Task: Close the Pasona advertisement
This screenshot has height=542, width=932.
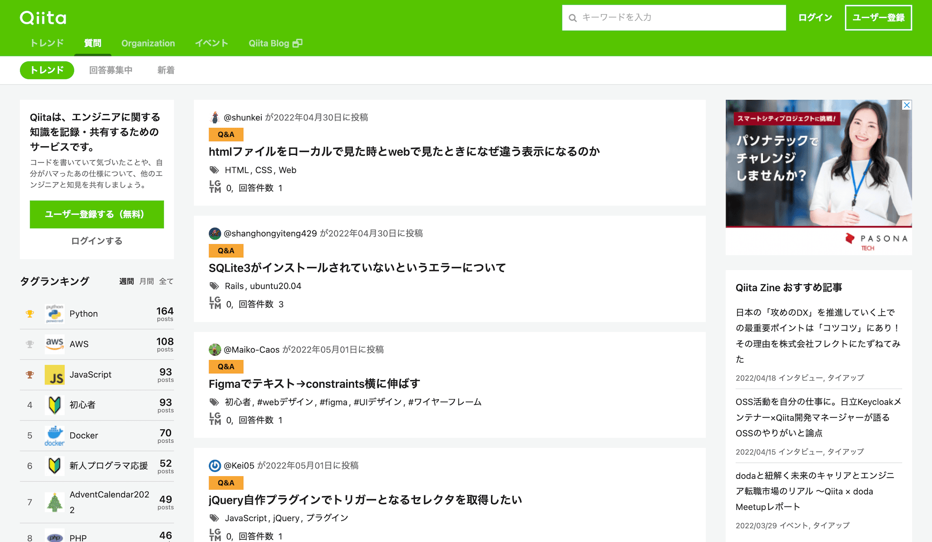Action: click(907, 105)
